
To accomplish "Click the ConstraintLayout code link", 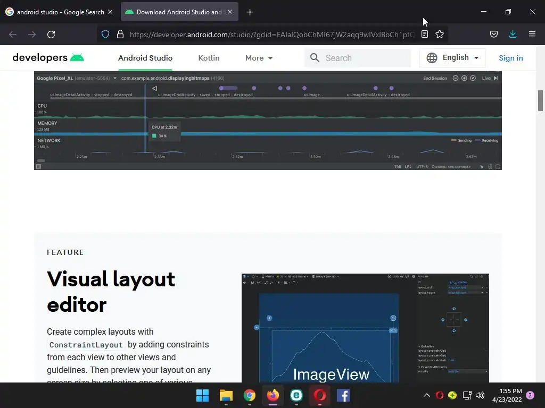I will [86, 344].
